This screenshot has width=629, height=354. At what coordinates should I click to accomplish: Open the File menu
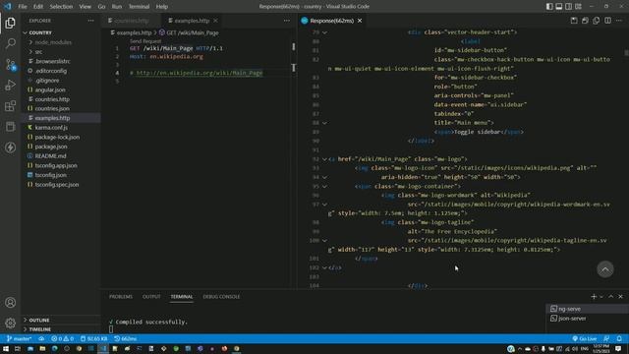coord(23,7)
